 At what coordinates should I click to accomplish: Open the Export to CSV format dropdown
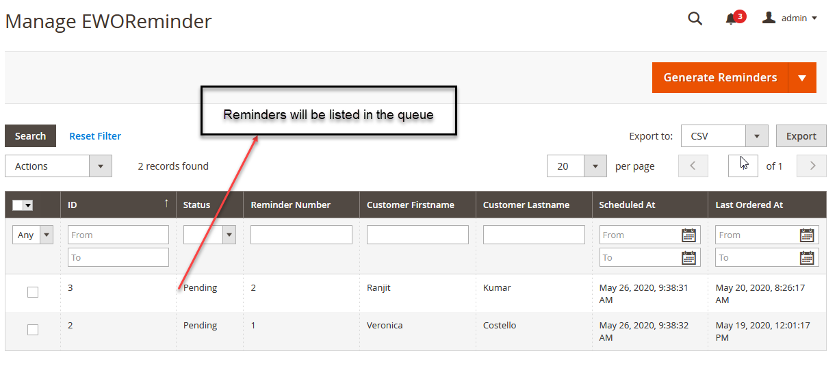click(x=725, y=136)
